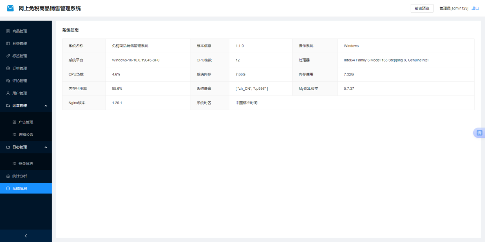Viewport: 485px width, 242px height.
Task: Collapse the 运营管理 submenu chevron
Action: tap(46, 106)
